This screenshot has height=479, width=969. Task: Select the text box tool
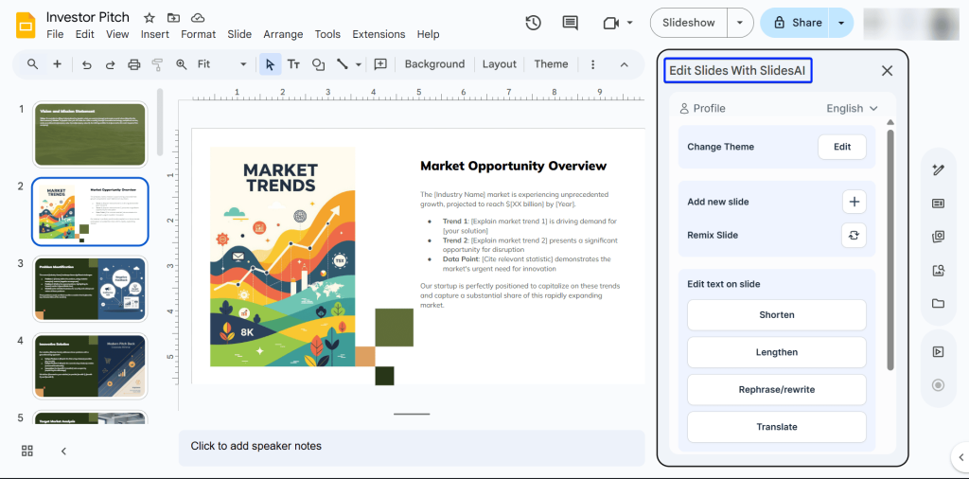point(293,64)
